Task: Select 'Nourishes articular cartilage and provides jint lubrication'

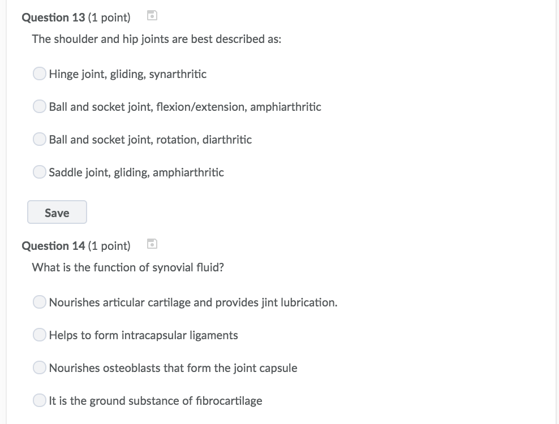Action: point(39,302)
